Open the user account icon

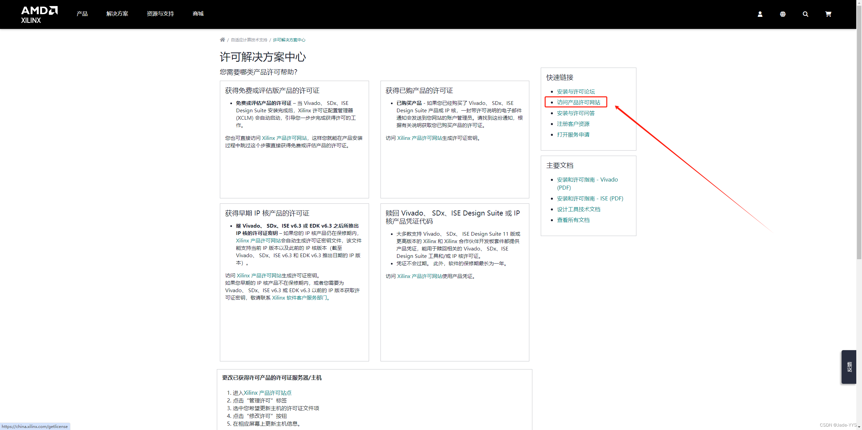[760, 14]
